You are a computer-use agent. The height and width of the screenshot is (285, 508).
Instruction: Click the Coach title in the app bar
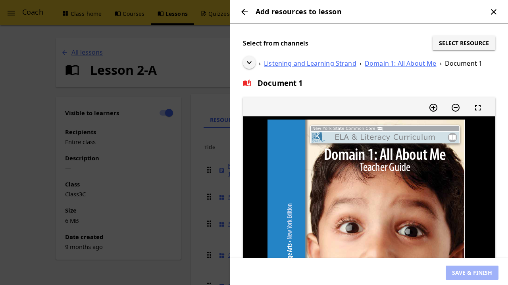(33, 12)
